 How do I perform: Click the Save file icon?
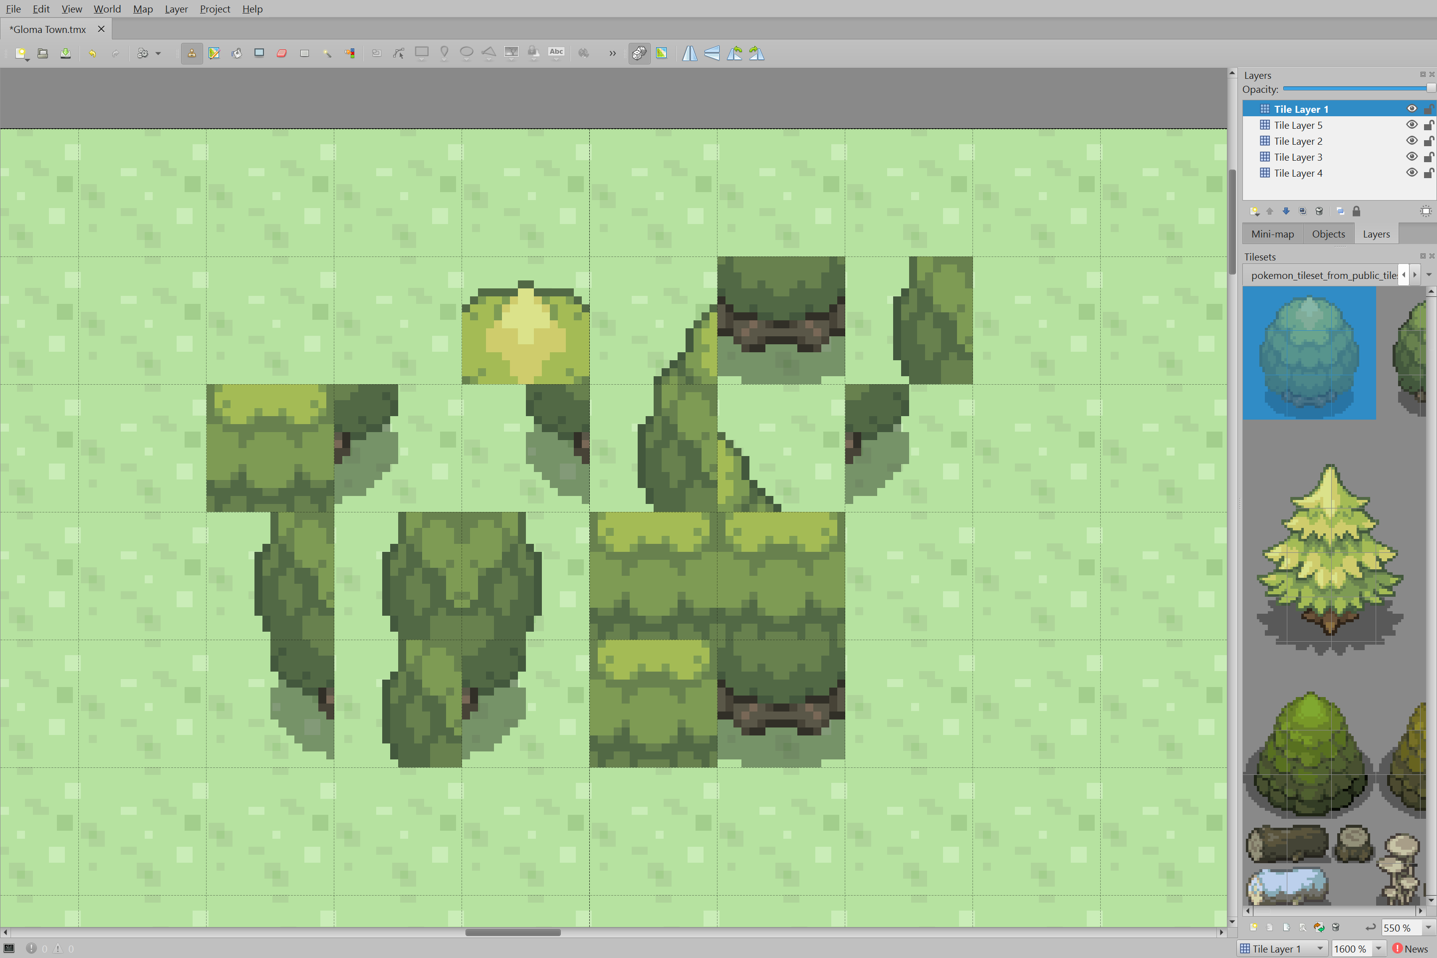(x=65, y=53)
